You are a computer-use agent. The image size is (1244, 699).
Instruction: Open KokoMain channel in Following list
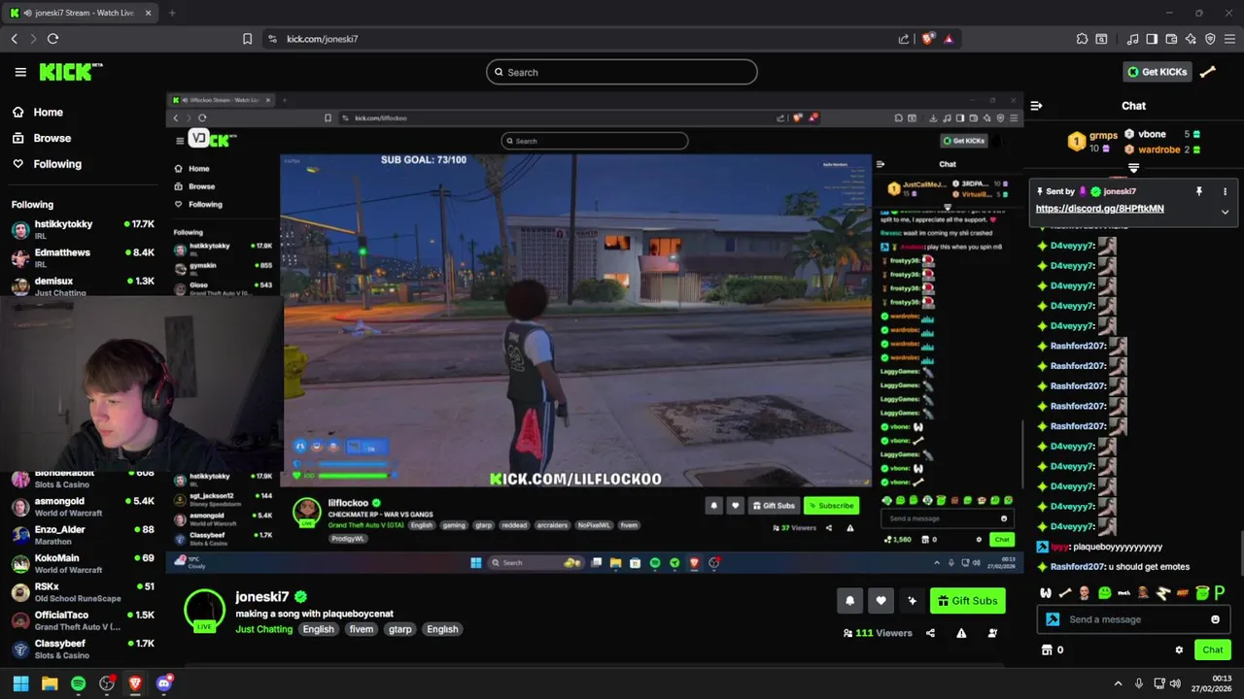(x=83, y=563)
